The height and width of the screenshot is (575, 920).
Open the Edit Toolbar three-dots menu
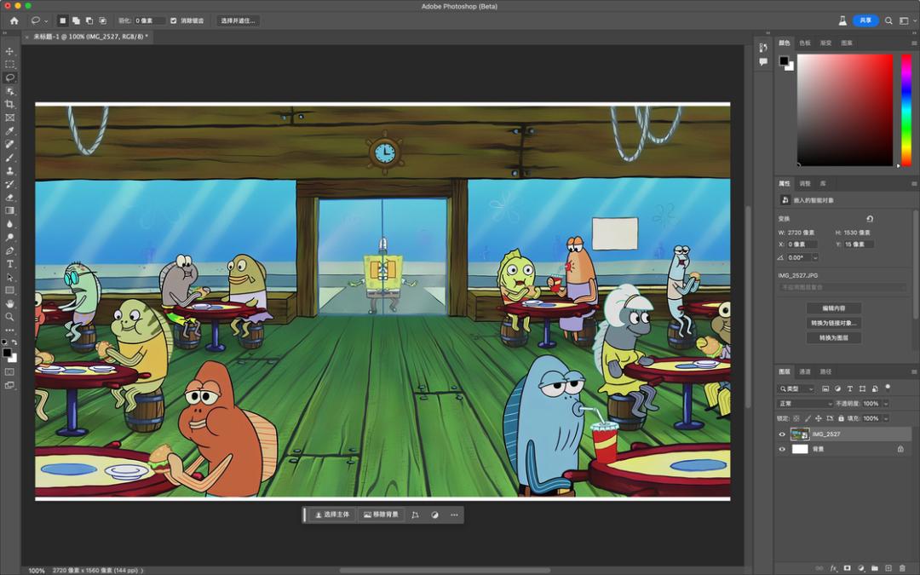(10, 331)
